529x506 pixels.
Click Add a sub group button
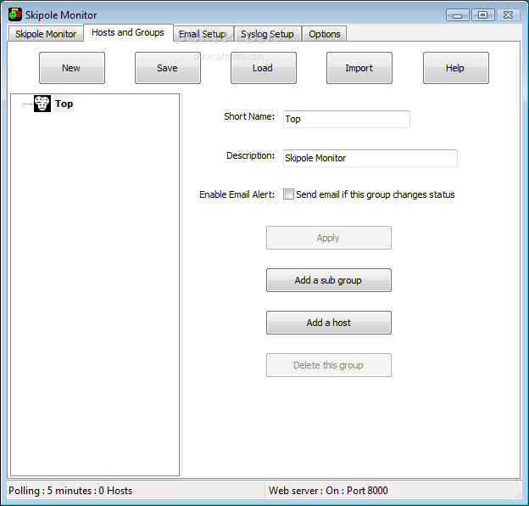[329, 280]
